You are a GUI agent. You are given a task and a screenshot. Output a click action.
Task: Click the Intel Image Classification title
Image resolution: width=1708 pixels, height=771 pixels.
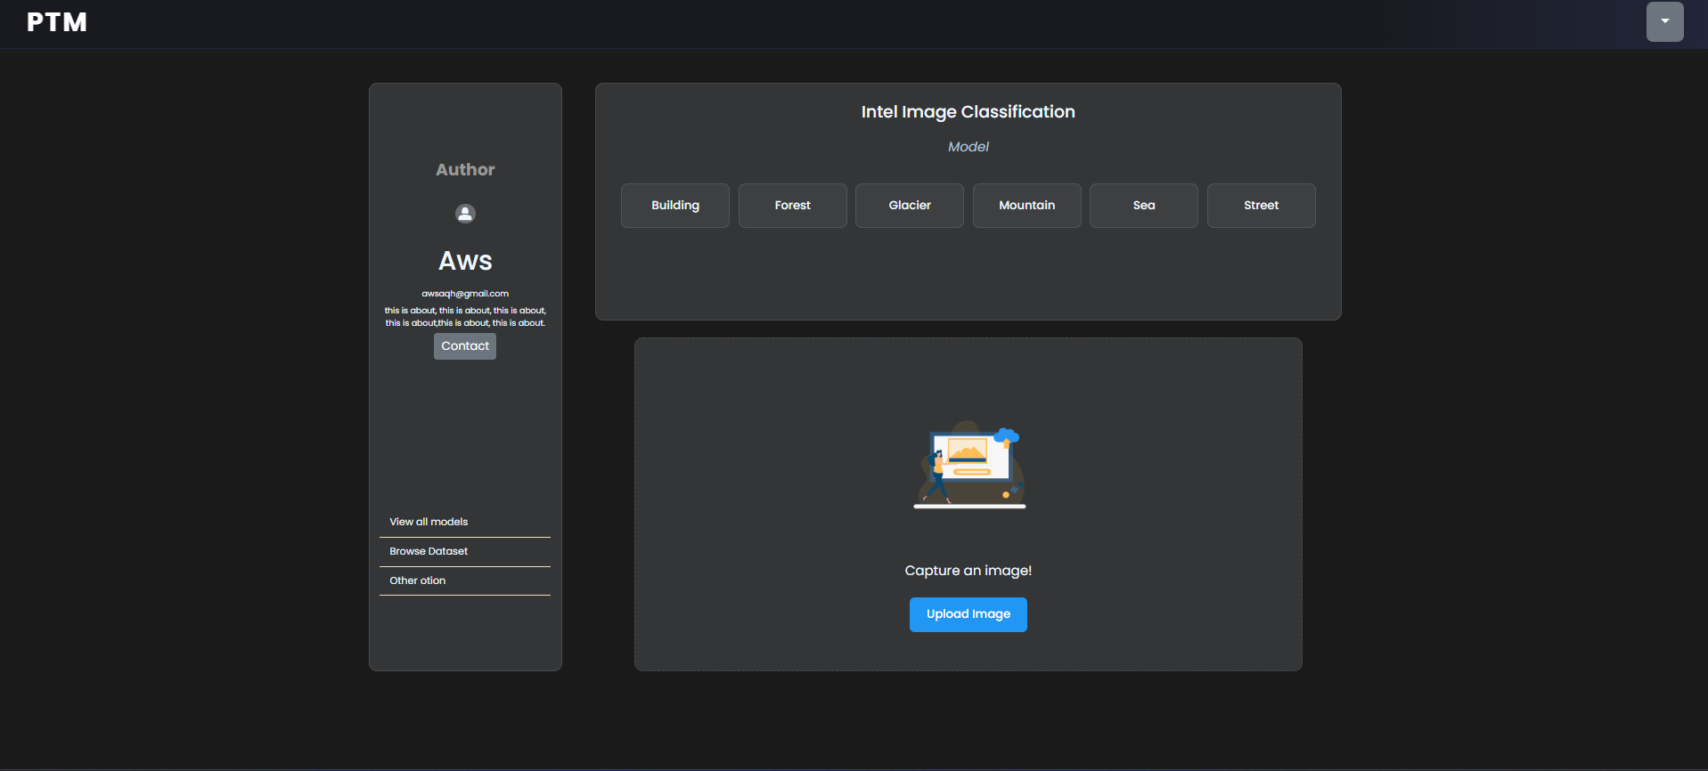tap(968, 112)
